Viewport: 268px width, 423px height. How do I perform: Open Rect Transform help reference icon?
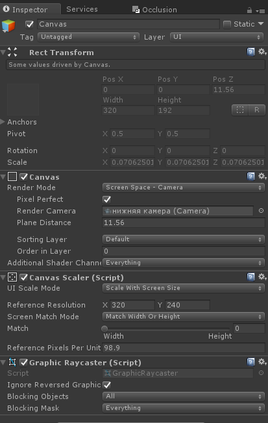(x=250, y=52)
